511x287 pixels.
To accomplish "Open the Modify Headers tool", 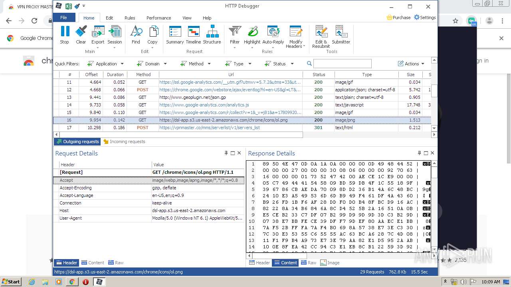I will click(x=296, y=37).
